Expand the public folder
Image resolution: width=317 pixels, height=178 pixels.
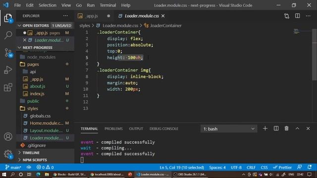(x=45, y=101)
